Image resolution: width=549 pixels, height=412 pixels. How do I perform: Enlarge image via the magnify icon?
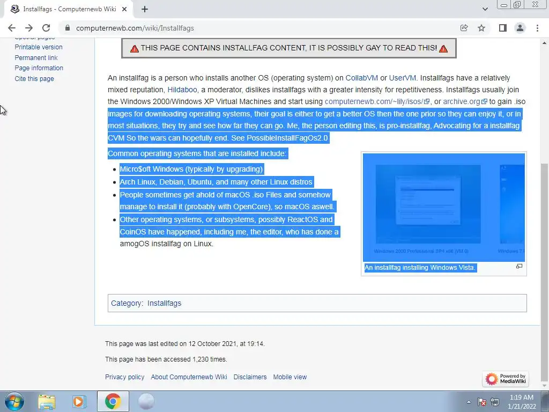(x=519, y=267)
